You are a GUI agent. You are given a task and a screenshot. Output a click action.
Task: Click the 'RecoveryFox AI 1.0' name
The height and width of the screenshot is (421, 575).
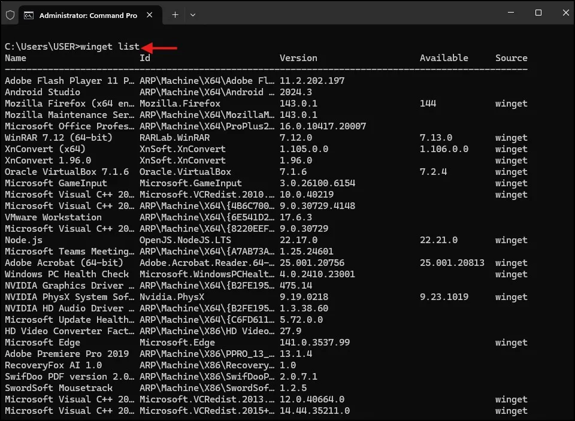53,365
